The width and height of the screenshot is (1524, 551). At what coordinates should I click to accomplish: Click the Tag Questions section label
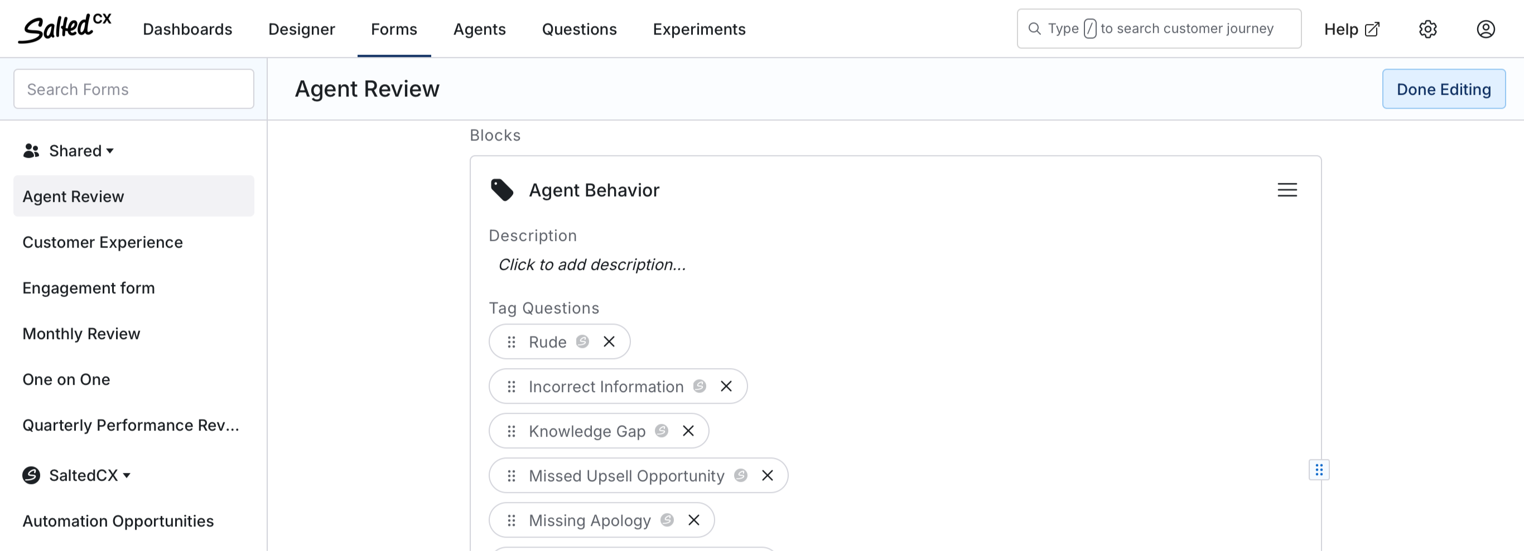[x=544, y=308]
